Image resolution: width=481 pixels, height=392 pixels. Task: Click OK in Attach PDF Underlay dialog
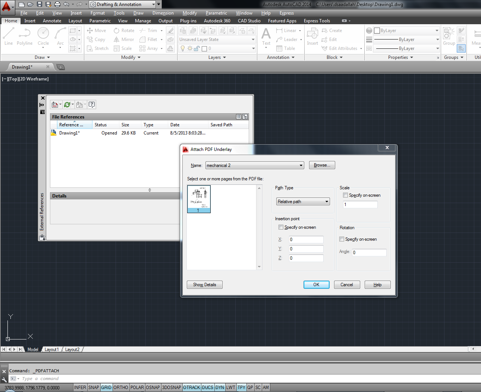click(x=317, y=285)
